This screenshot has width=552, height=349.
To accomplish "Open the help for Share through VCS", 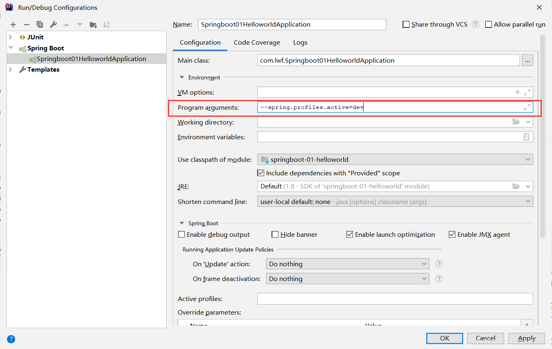I will [x=475, y=24].
